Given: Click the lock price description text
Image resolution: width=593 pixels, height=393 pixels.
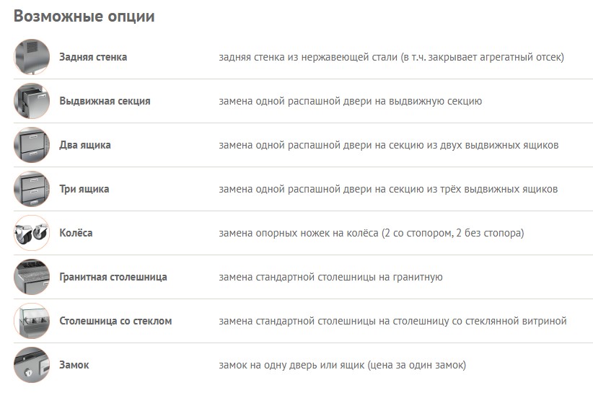Looking at the screenshot, I should pos(342,365).
